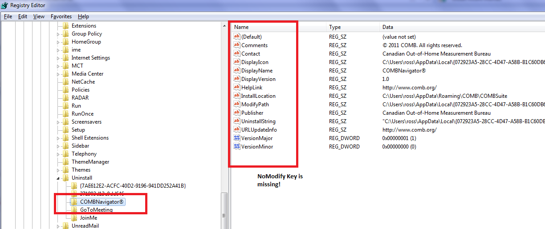This screenshot has height=229, width=545.
Task: Open the Help menu
Action: coord(83,16)
